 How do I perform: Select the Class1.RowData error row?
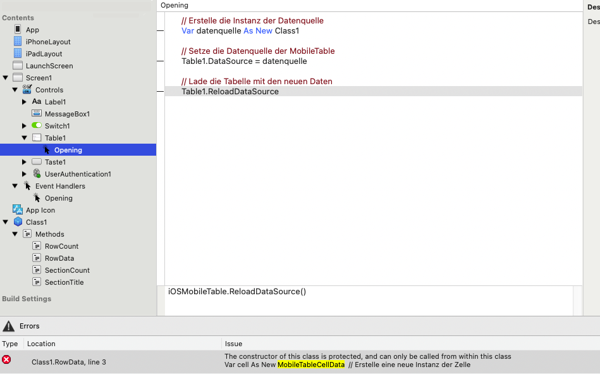[300, 361]
